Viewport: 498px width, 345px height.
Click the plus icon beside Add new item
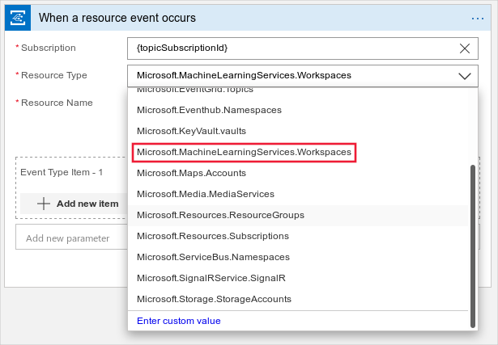click(x=44, y=204)
